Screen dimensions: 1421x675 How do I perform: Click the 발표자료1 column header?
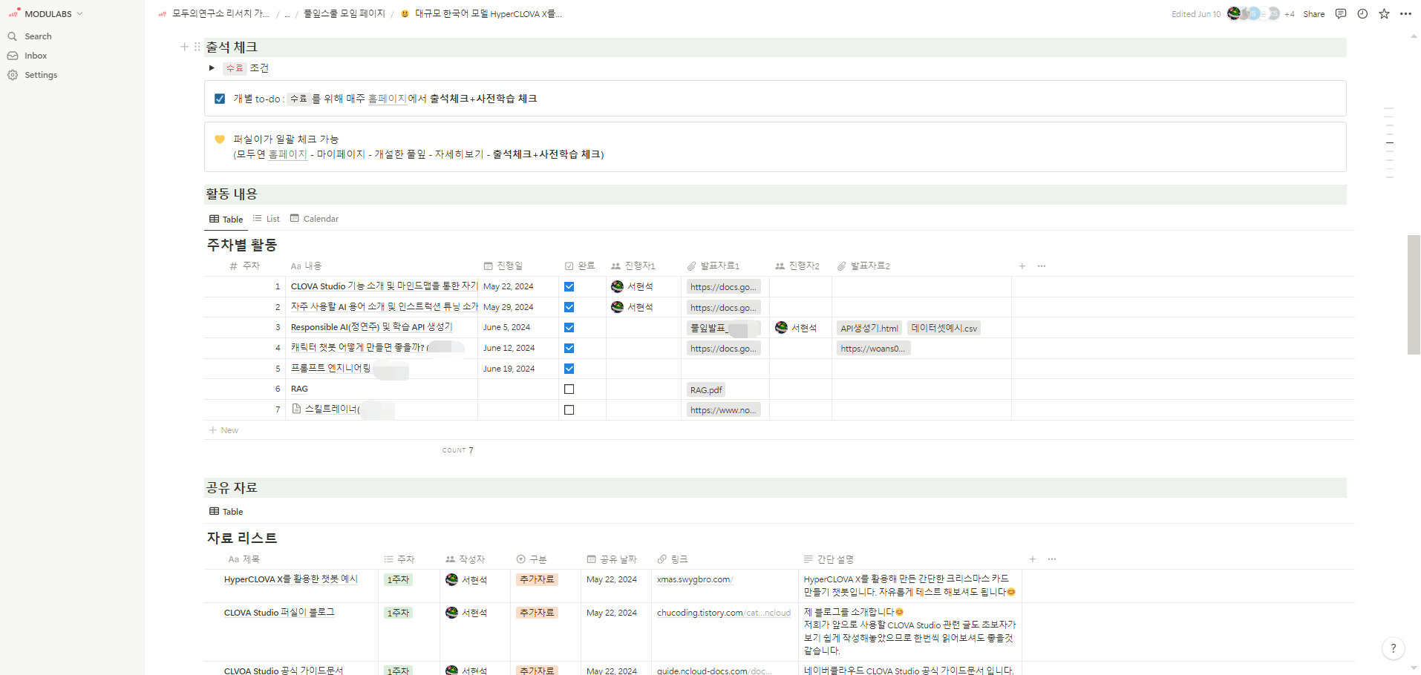point(713,266)
